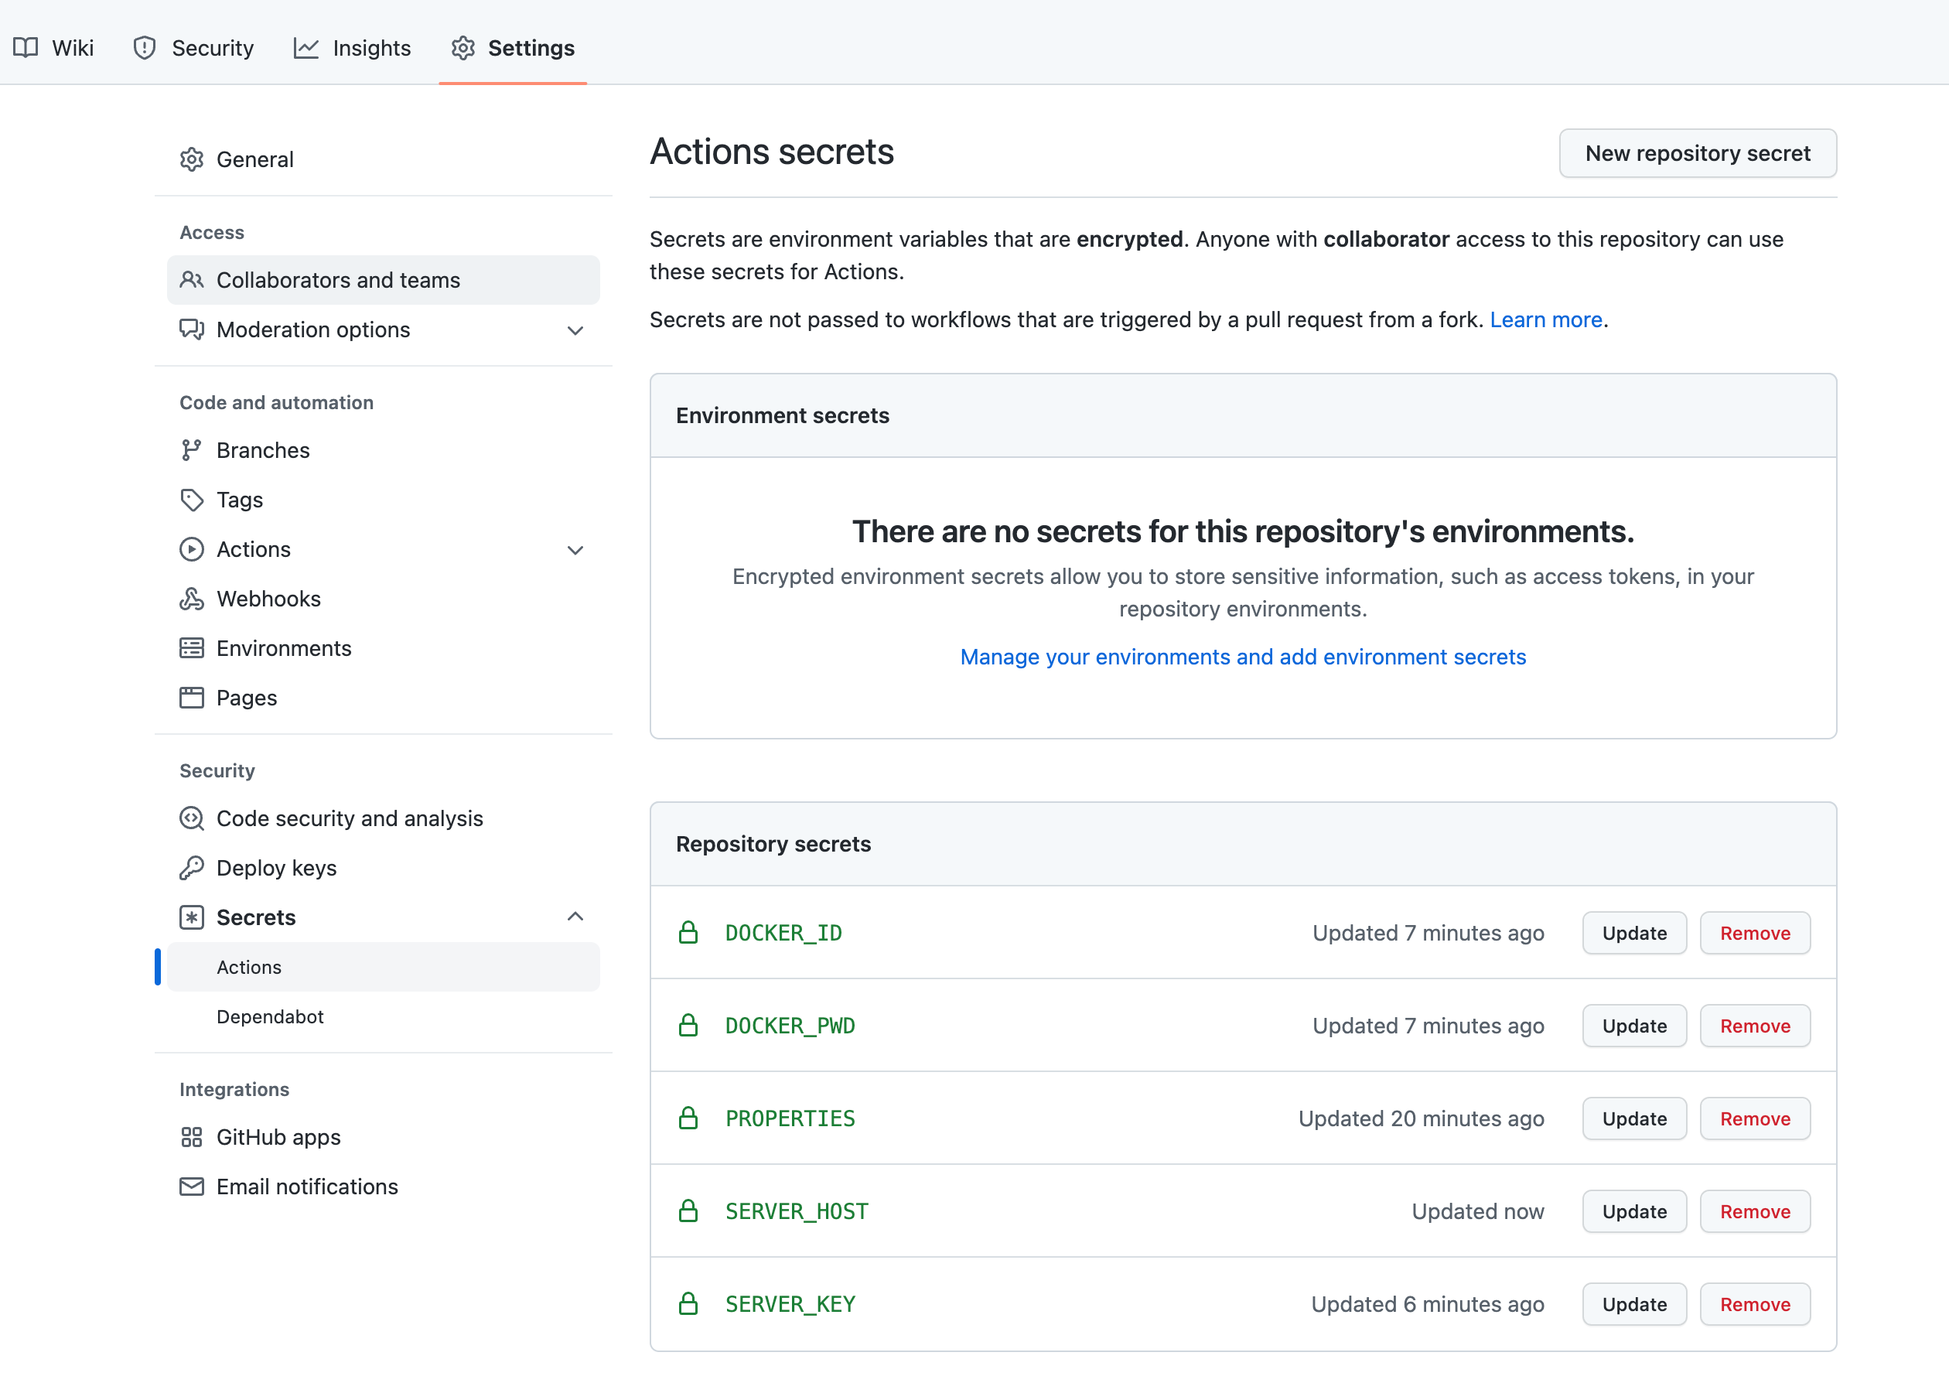1949x1383 pixels.
Task: Open the Wiki tab
Action: pyautogui.click(x=53, y=48)
